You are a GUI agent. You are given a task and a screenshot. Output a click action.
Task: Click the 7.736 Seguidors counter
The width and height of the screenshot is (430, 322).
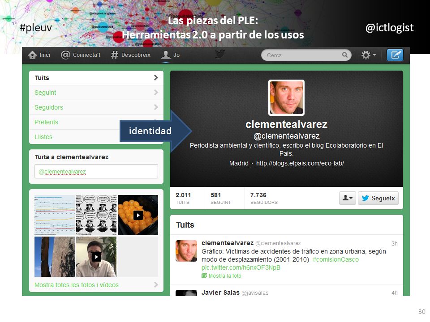click(x=264, y=198)
